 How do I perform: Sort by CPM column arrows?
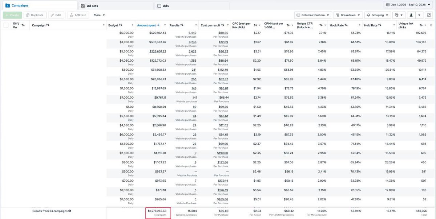[288, 25]
